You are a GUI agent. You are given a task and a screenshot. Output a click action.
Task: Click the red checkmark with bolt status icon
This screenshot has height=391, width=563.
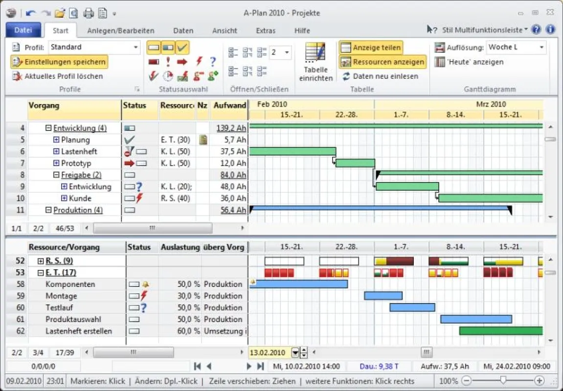click(x=153, y=76)
